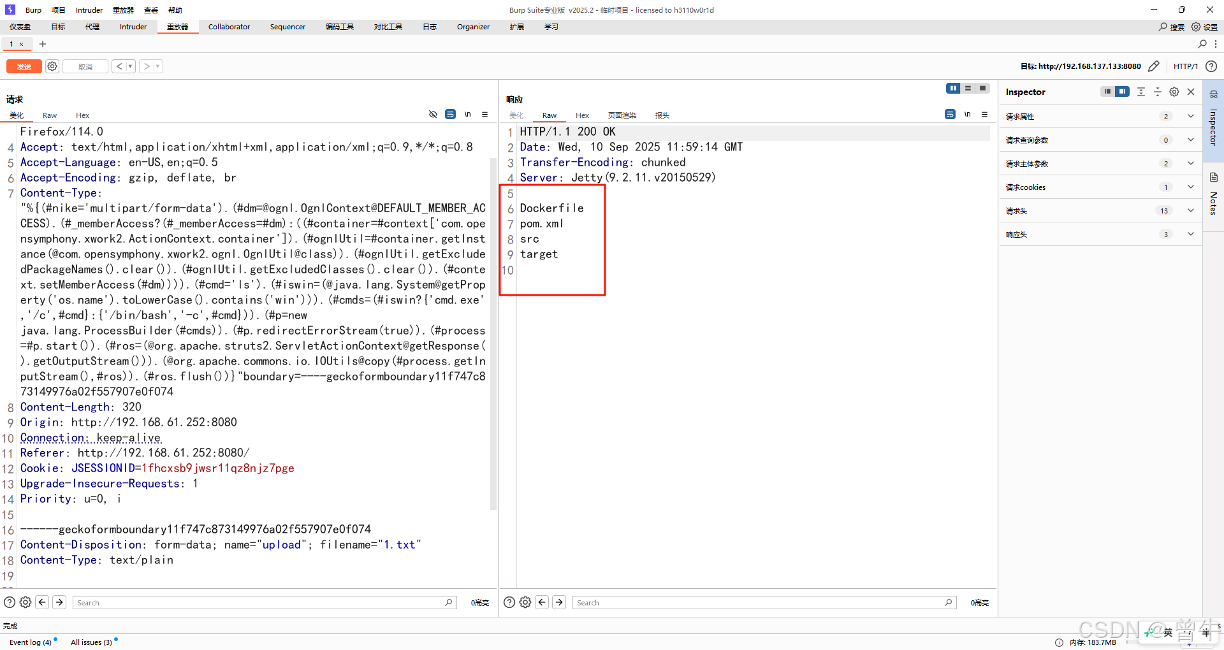This screenshot has width=1224, height=650.
Task: Open the Event log (4) in the status bar
Action: (x=31, y=642)
